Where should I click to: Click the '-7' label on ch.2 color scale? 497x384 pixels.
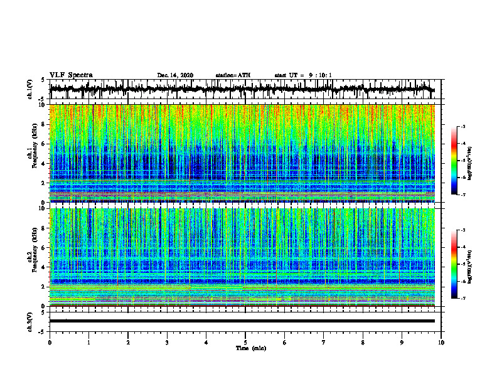tap(462, 298)
